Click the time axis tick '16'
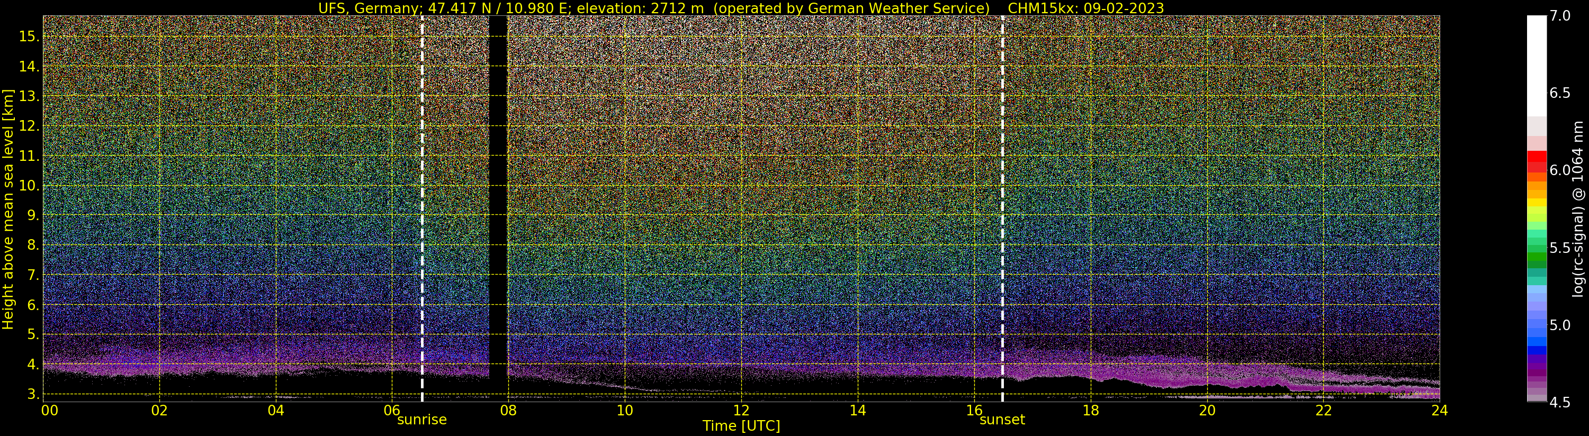 tap(974, 410)
